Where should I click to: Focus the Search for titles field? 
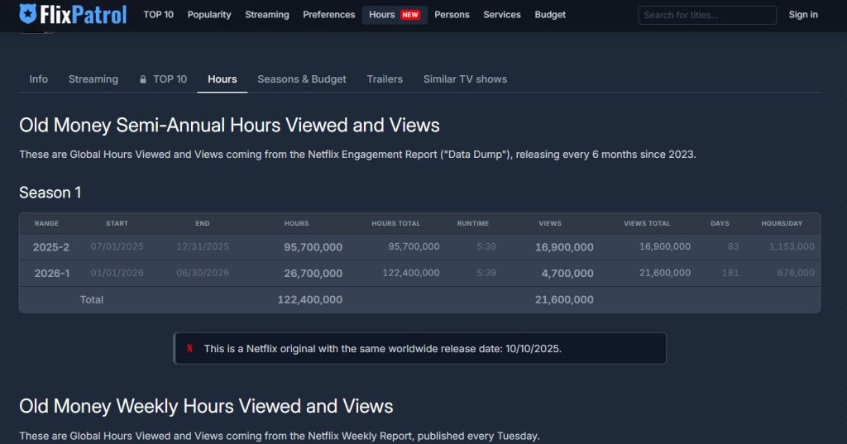pyautogui.click(x=707, y=15)
